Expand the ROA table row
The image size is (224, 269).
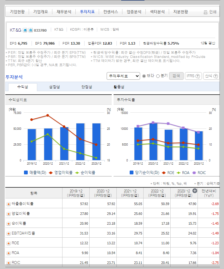click(x=9, y=253)
